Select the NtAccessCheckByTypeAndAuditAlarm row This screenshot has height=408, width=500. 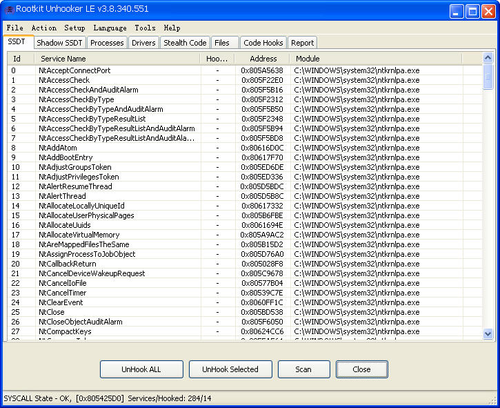click(245, 109)
